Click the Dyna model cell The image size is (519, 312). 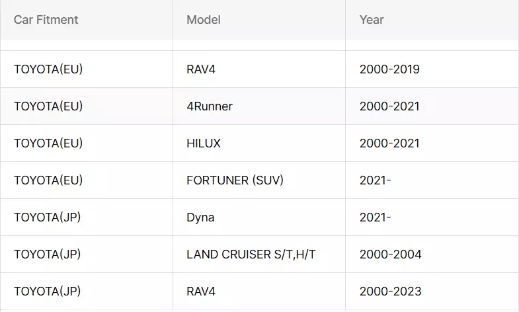pyautogui.click(x=200, y=217)
